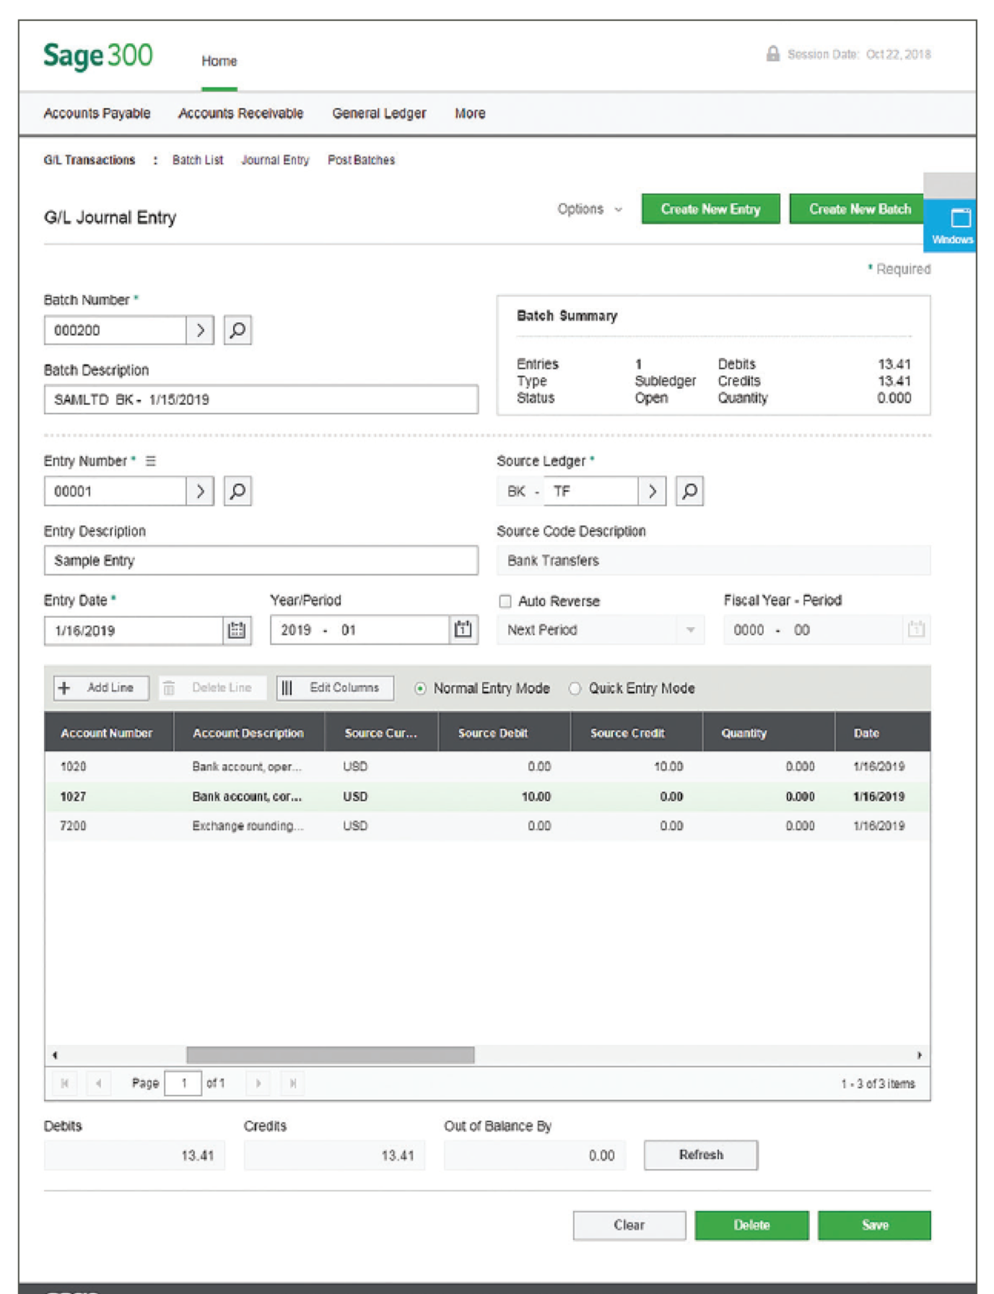994x1294 pixels.
Task: Click the horizontal scrollbar thumb in grid
Action: pyautogui.click(x=330, y=1055)
